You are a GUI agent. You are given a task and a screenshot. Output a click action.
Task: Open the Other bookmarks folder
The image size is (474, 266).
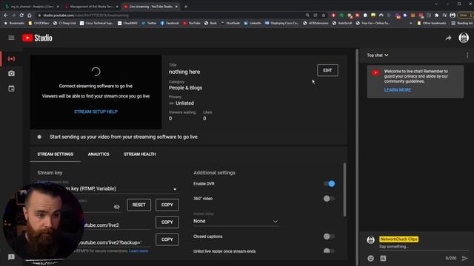[431, 23]
